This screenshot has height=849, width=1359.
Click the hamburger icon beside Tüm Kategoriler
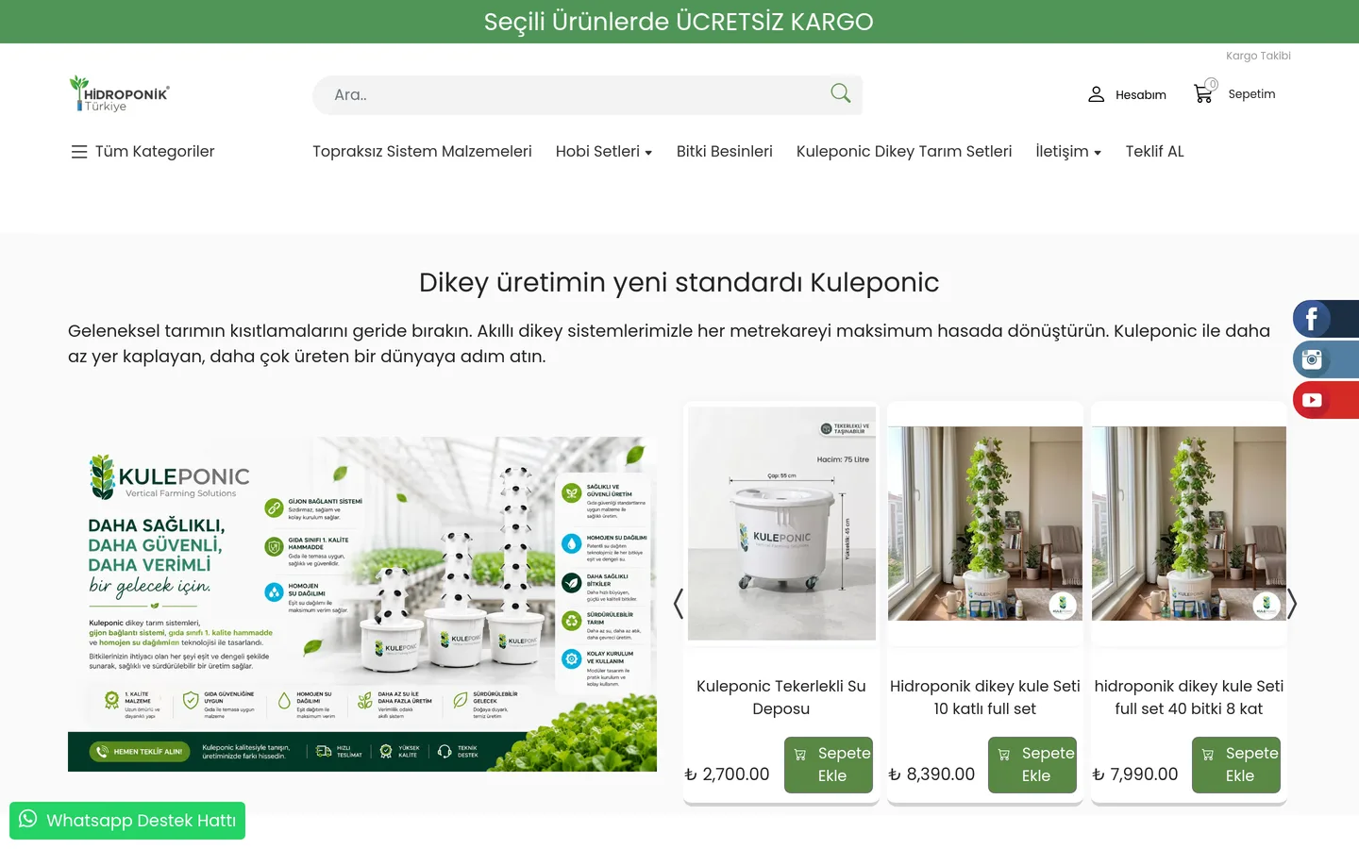point(79,152)
